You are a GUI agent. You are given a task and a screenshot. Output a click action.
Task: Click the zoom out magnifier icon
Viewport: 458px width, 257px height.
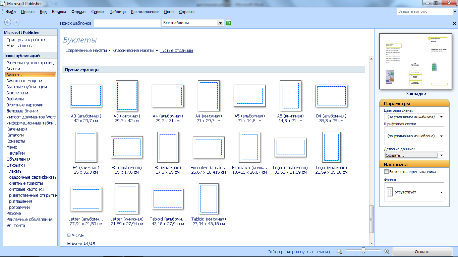click(339, 251)
